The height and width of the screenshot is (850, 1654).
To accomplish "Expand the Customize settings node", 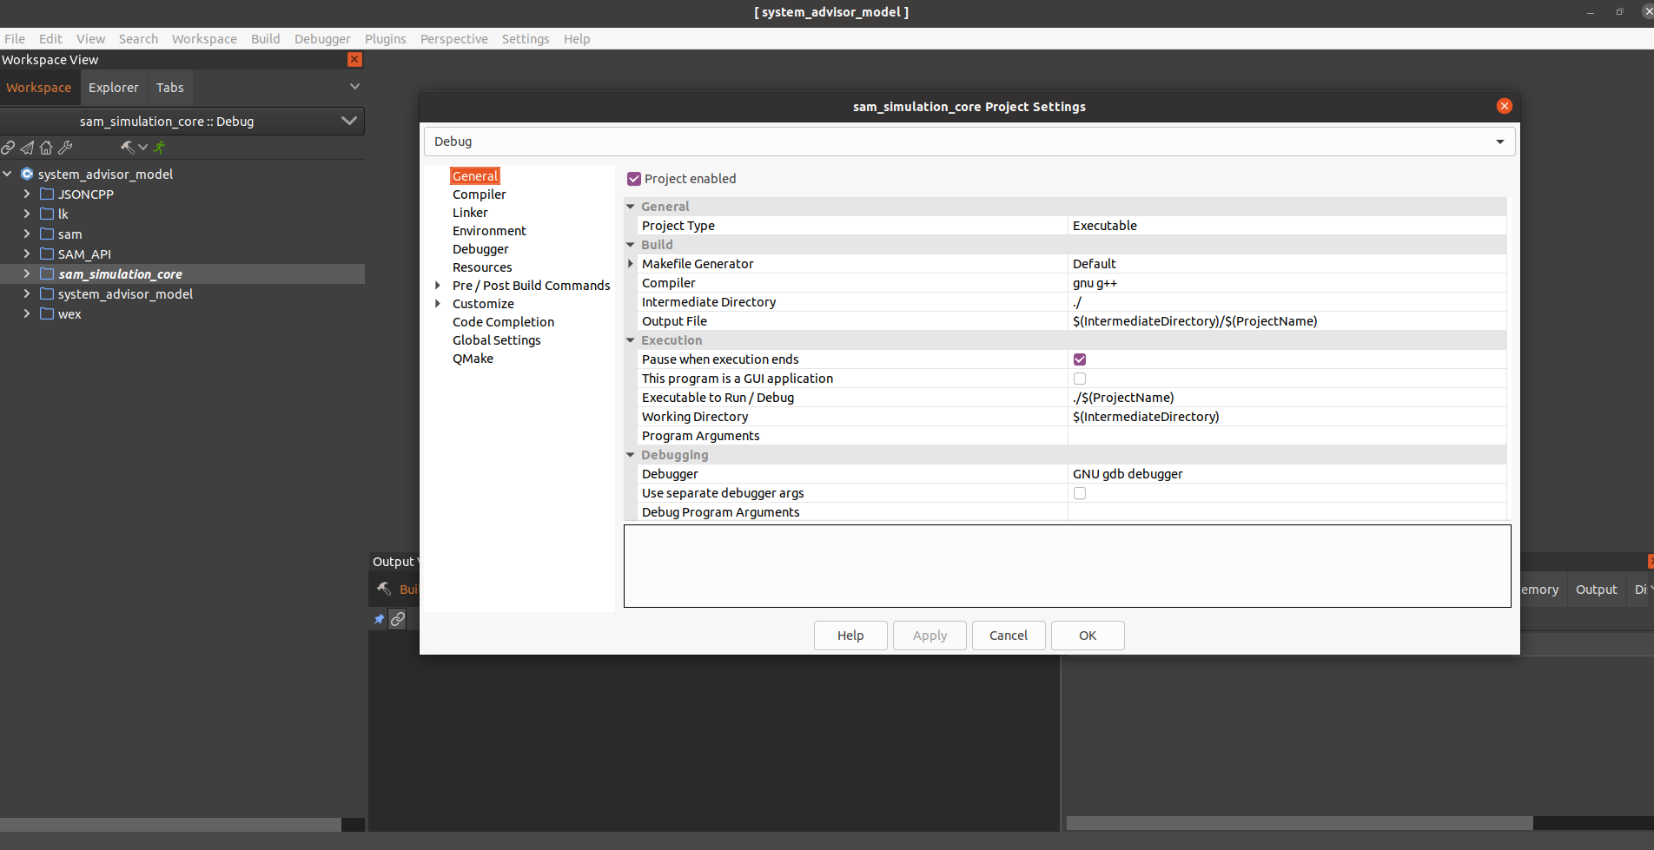I will tap(438, 304).
